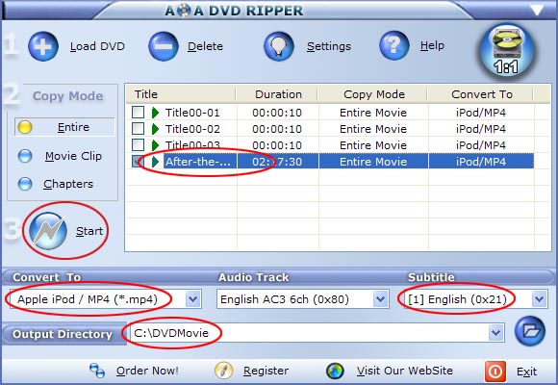The width and height of the screenshot is (558, 385).
Task: Click the Delete label
Action: pyautogui.click(x=205, y=46)
